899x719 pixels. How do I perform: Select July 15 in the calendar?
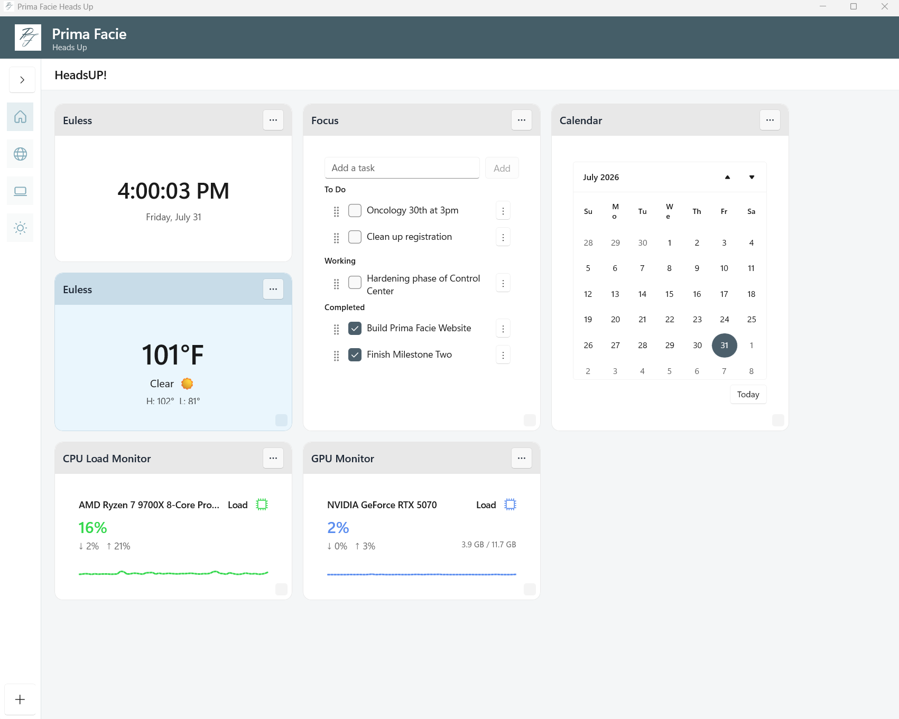pyautogui.click(x=670, y=294)
